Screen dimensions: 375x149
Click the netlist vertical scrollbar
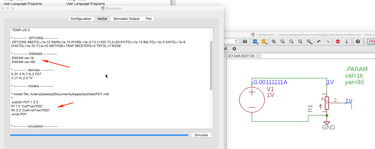[211, 65]
